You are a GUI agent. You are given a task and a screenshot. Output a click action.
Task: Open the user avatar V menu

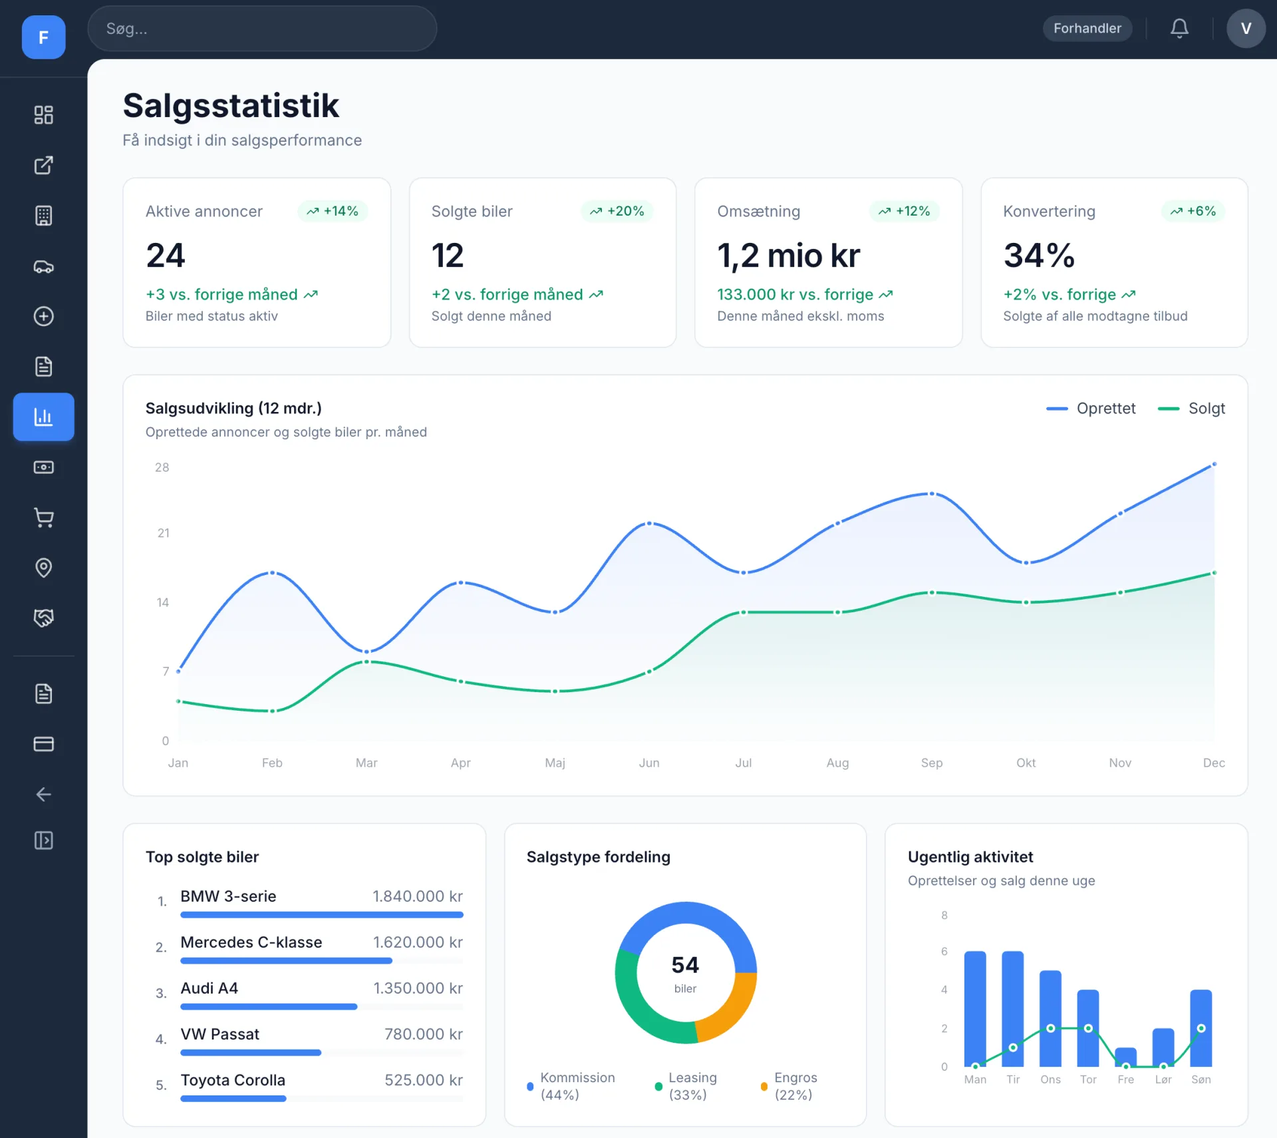coord(1246,29)
